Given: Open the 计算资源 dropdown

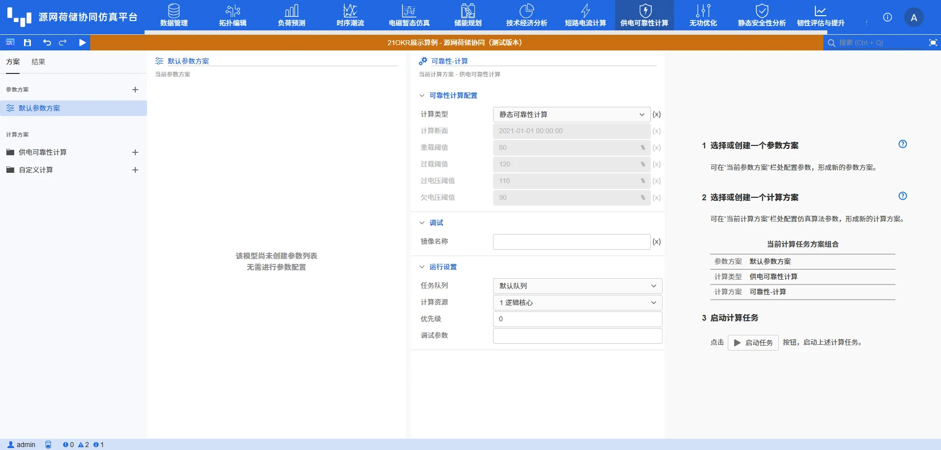Looking at the screenshot, I should click(577, 303).
